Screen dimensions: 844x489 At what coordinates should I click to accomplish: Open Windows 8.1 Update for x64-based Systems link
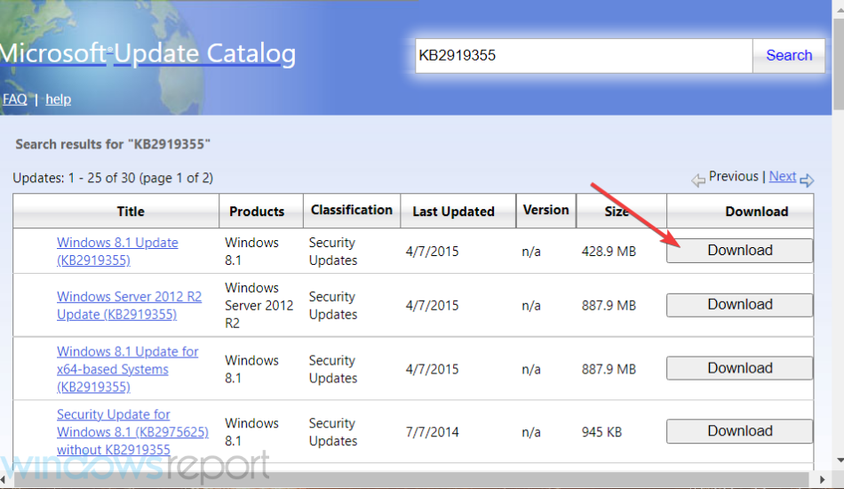pos(128,369)
